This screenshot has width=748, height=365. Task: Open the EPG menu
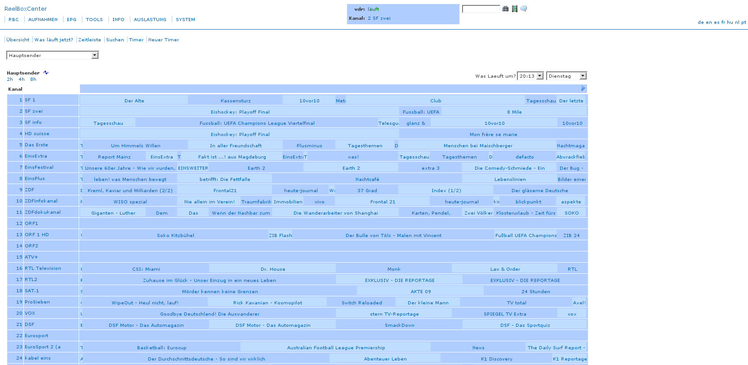71,20
